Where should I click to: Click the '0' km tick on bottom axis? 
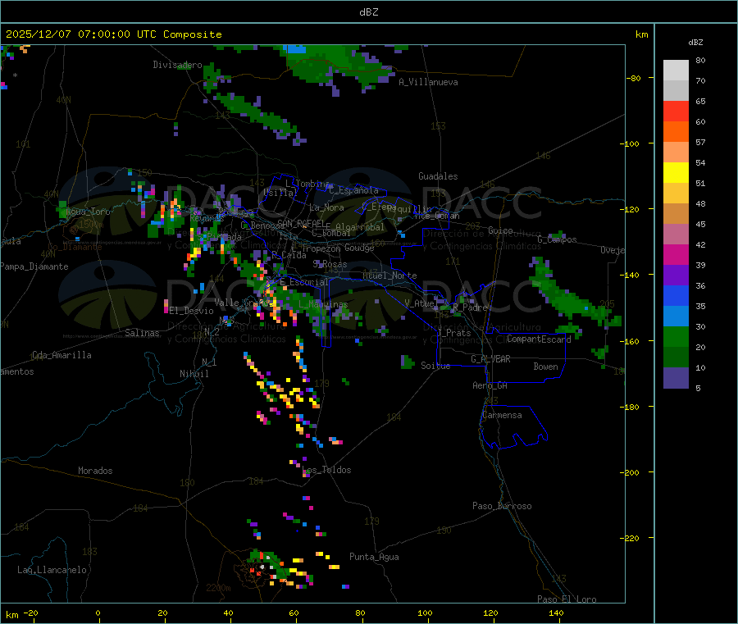point(98,613)
